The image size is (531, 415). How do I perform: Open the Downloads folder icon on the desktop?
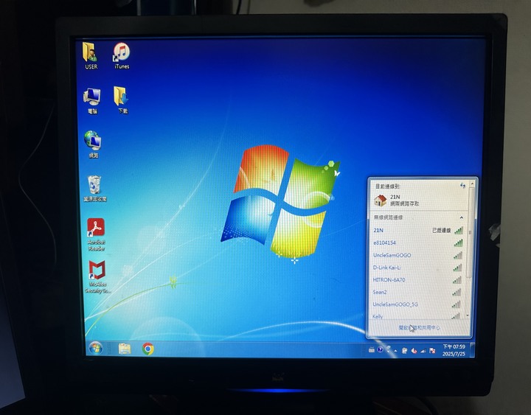pos(122,100)
